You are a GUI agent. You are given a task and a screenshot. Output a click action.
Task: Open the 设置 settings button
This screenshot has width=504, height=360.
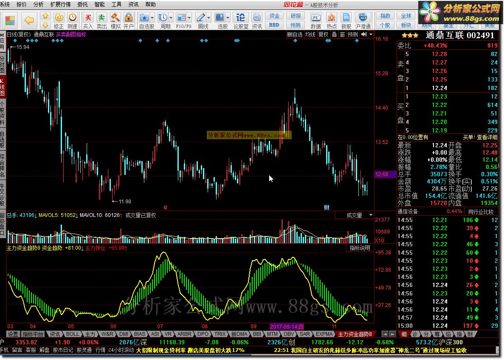pyautogui.click(x=13, y=334)
